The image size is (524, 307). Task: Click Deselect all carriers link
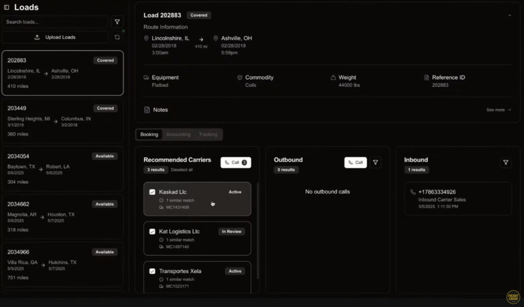(182, 170)
